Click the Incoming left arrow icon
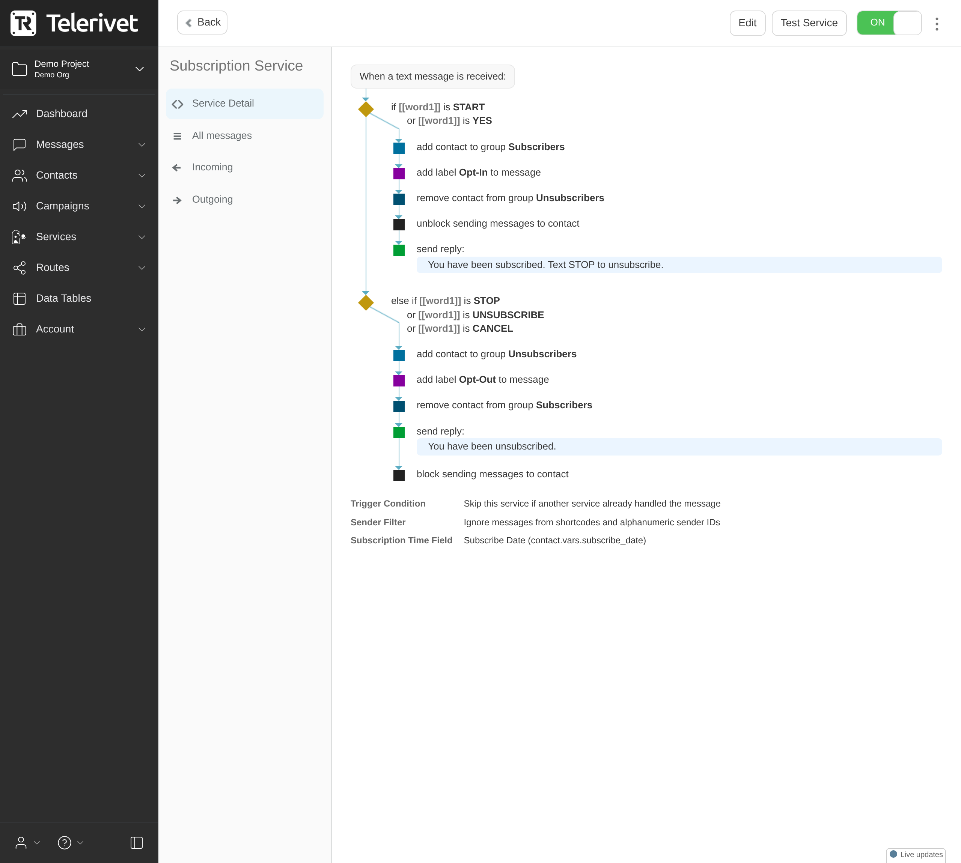The image size is (961, 863). pyautogui.click(x=177, y=167)
